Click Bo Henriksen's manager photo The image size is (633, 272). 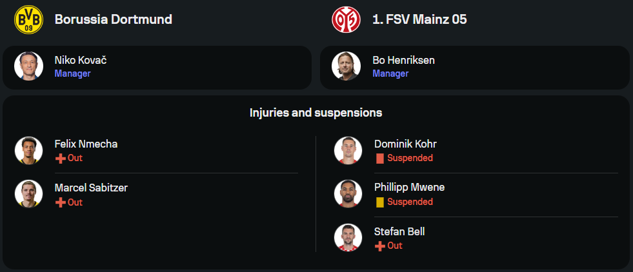point(347,66)
